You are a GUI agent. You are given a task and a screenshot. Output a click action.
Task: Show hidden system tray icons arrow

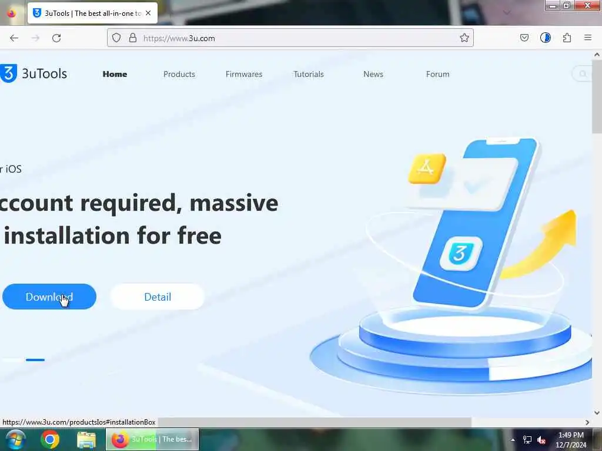coord(513,440)
